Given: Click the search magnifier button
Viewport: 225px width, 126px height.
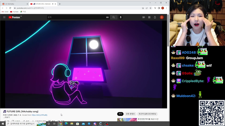Looking at the screenshot, I should tap(114, 17).
